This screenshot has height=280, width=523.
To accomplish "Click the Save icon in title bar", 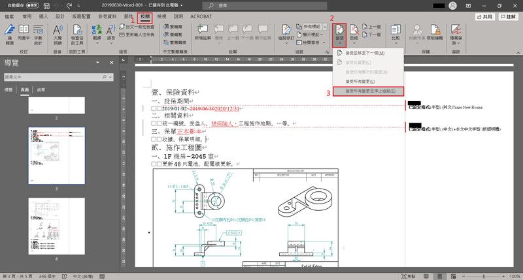I will (x=46, y=6).
